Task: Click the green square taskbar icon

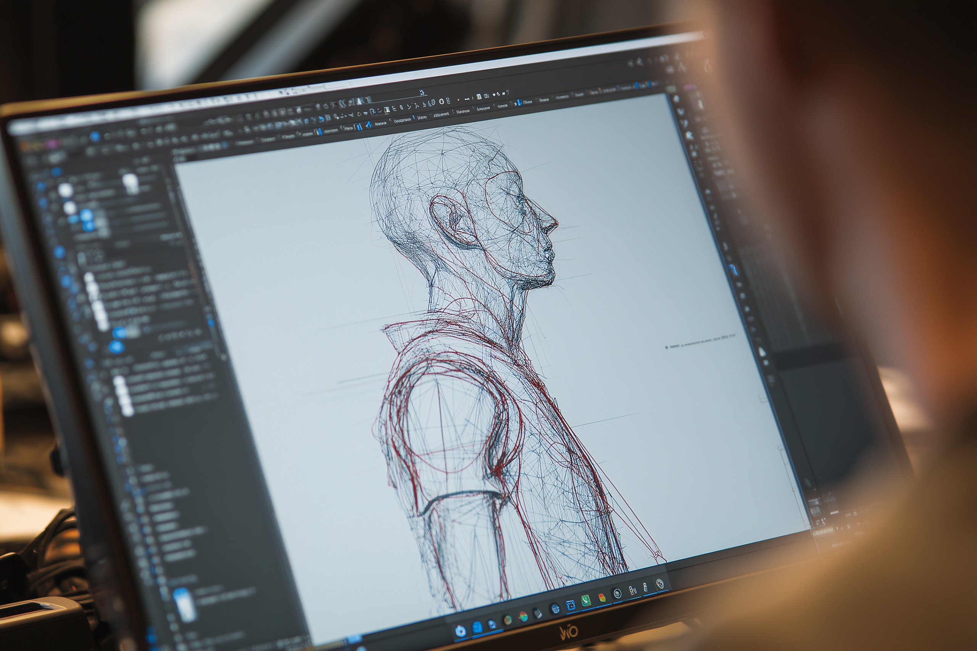Action: [x=587, y=601]
